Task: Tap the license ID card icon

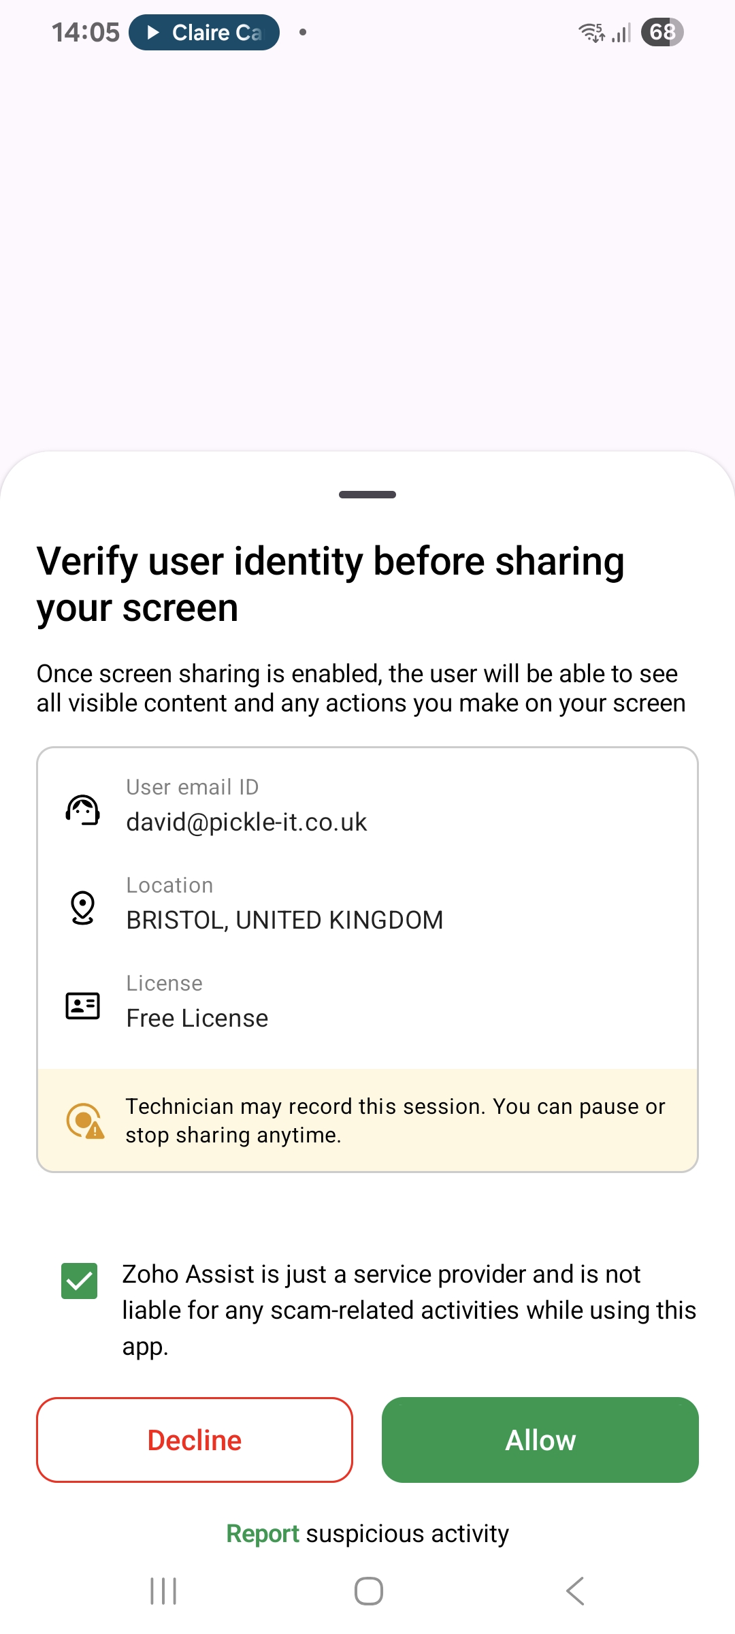Action: (82, 1006)
